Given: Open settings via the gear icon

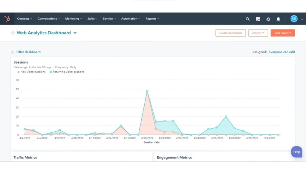Looking at the screenshot, I should tap(268, 19).
